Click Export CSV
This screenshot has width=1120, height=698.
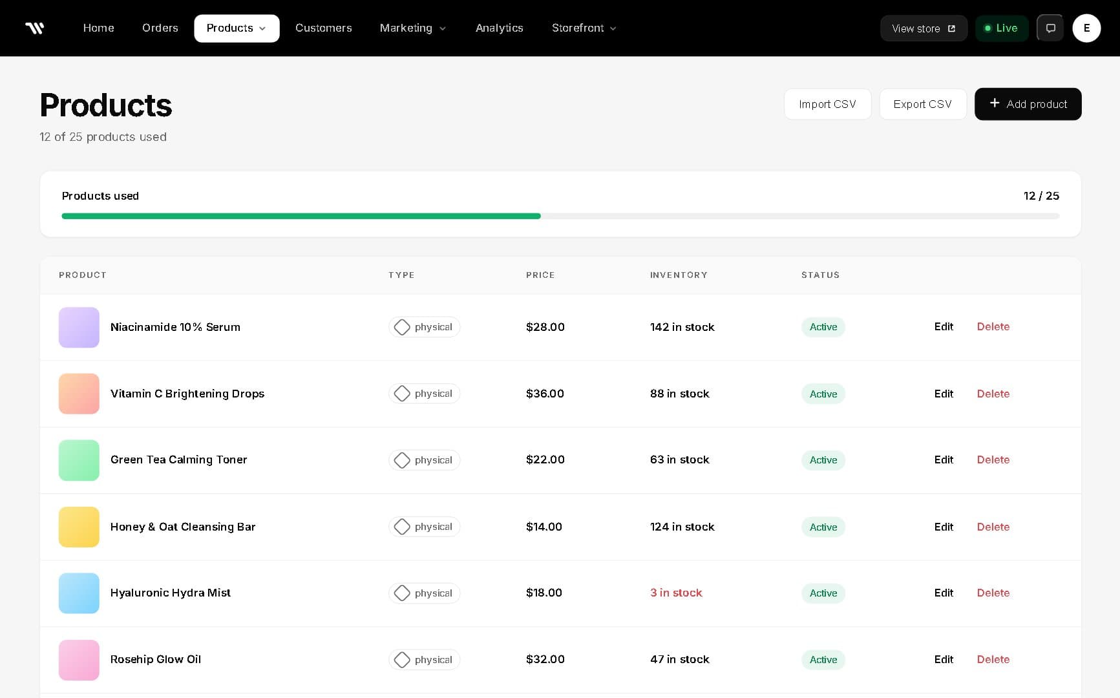tap(922, 104)
